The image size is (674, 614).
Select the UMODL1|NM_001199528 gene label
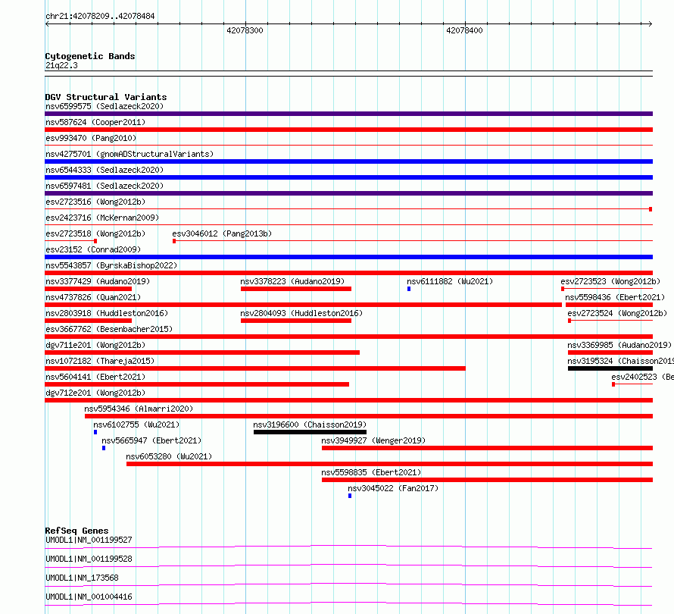click(x=89, y=559)
